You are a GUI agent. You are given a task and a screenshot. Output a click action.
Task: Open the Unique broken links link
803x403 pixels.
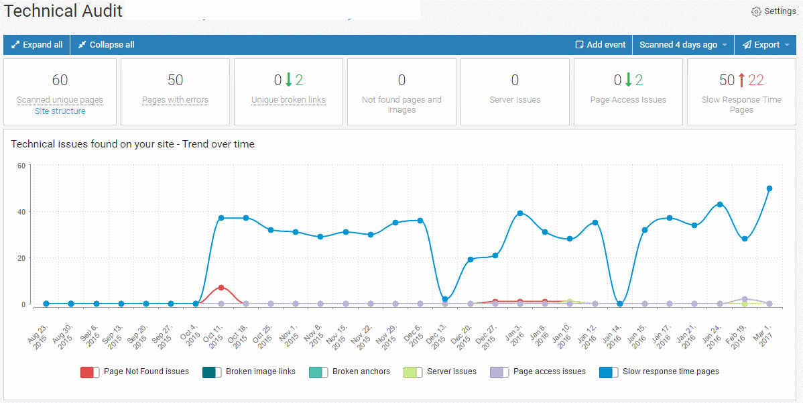coord(288,100)
